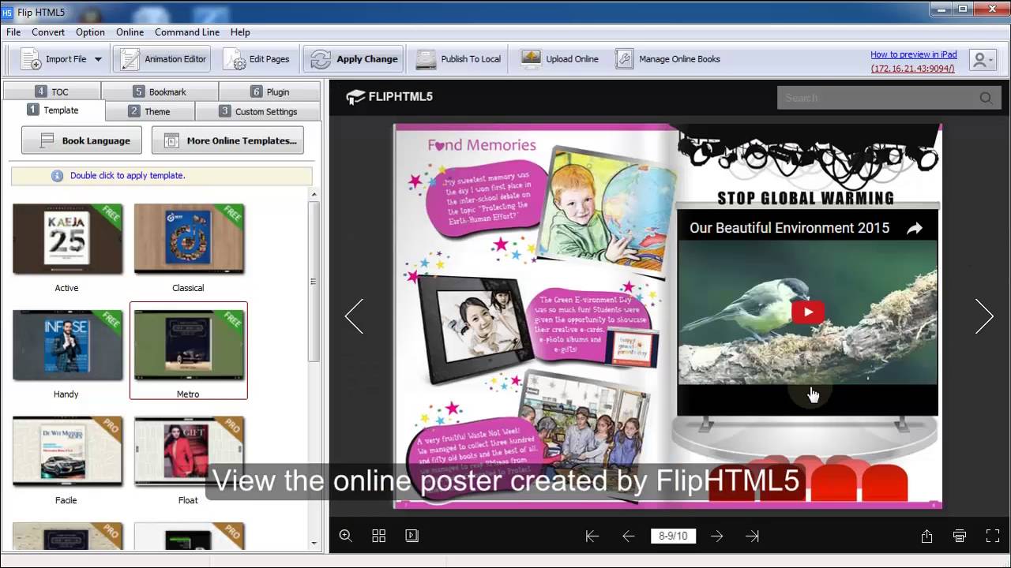This screenshot has height=568, width=1011.
Task: Select the Metro template thumbnail
Action: click(x=189, y=346)
